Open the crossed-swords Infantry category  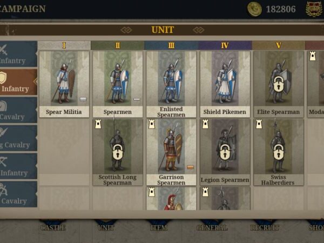point(18,54)
